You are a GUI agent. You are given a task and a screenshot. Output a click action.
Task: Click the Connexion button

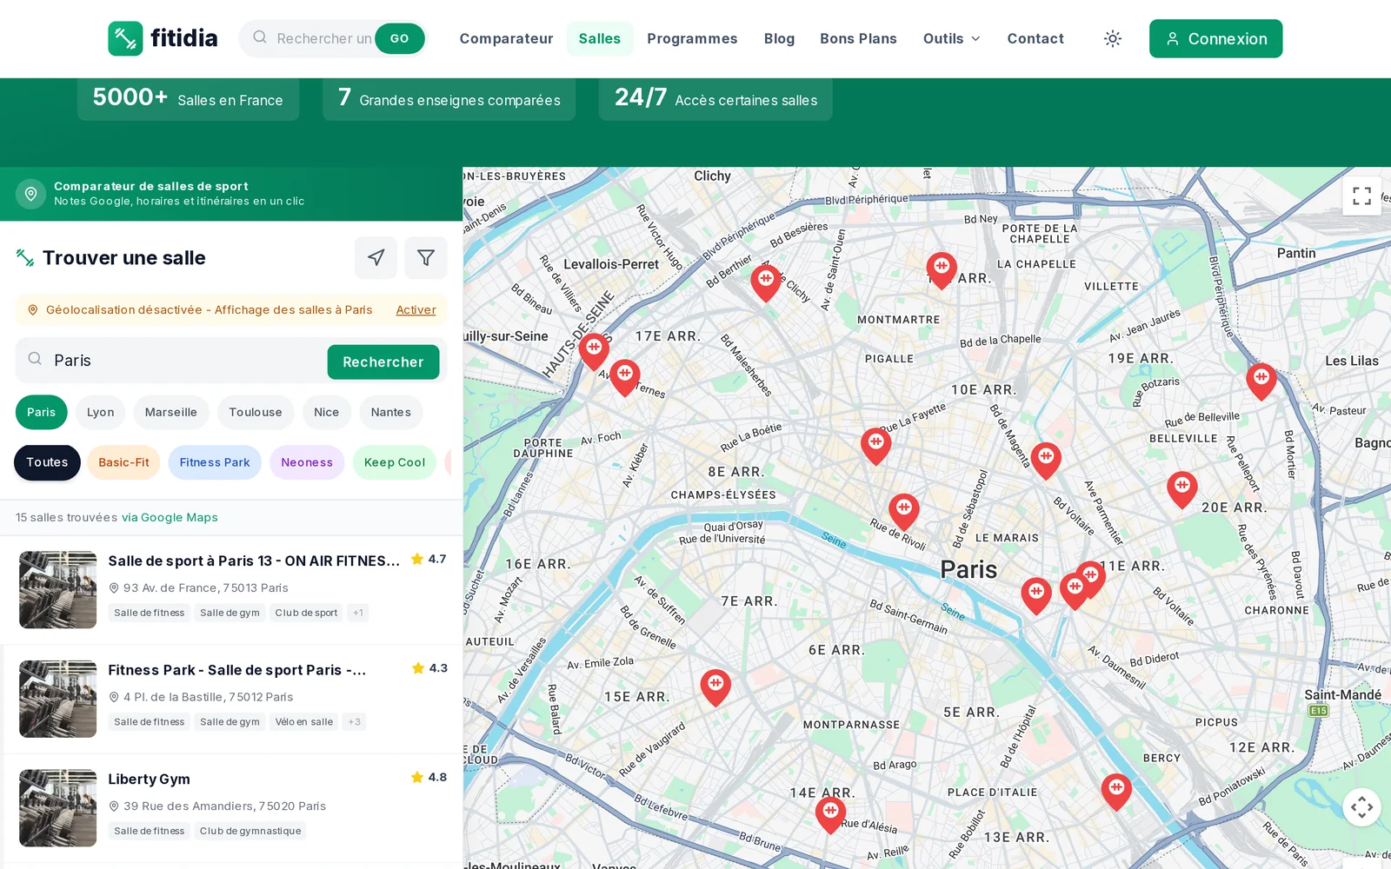1215,38
